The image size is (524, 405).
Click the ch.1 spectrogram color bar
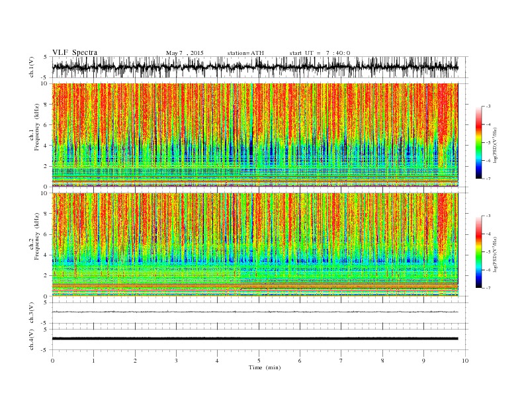click(x=478, y=142)
